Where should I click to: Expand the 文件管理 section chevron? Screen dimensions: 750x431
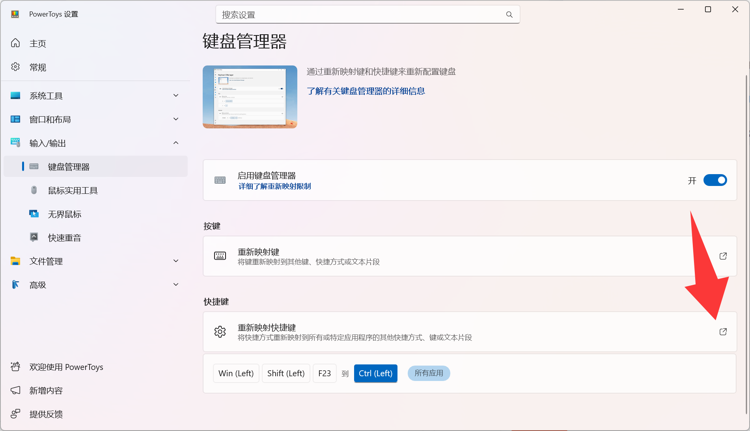click(176, 261)
